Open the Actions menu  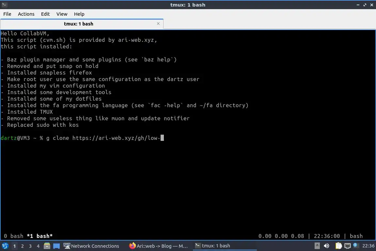click(26, 14)
